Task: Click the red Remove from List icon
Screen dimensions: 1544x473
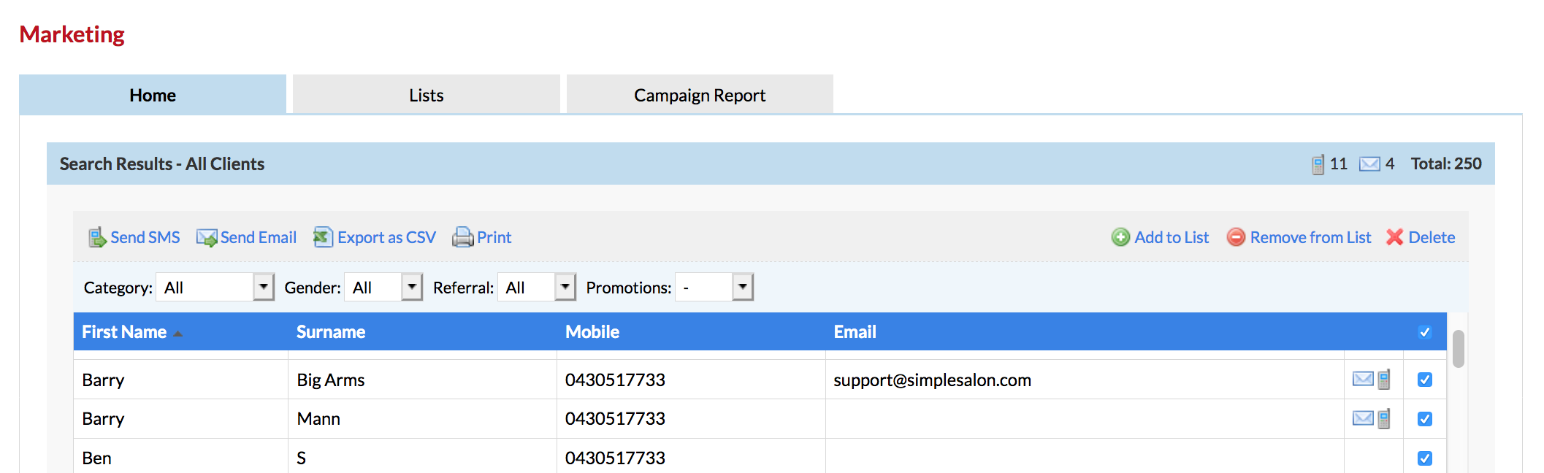Action: click(1236, 237)
